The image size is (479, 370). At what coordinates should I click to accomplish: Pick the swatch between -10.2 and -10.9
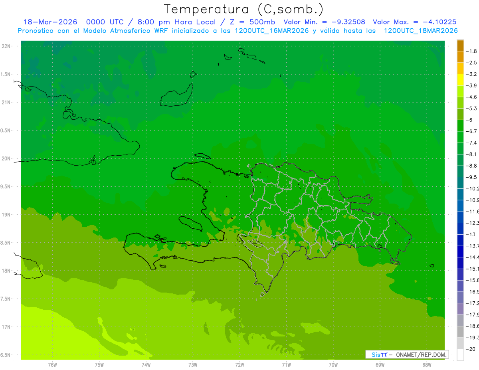coord(460,194)
